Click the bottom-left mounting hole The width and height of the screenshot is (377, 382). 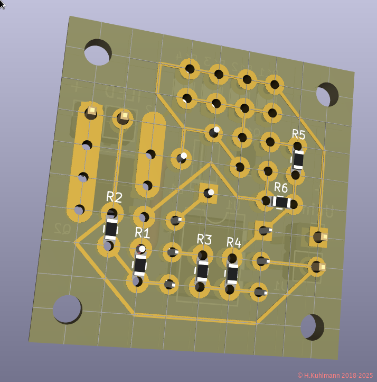click(68, 310)
